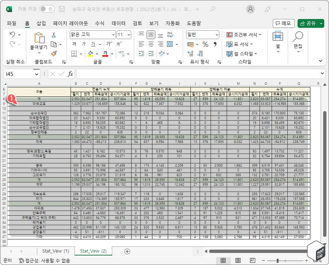
Task: Expand the formula bar
Action: tap(322, 73)
